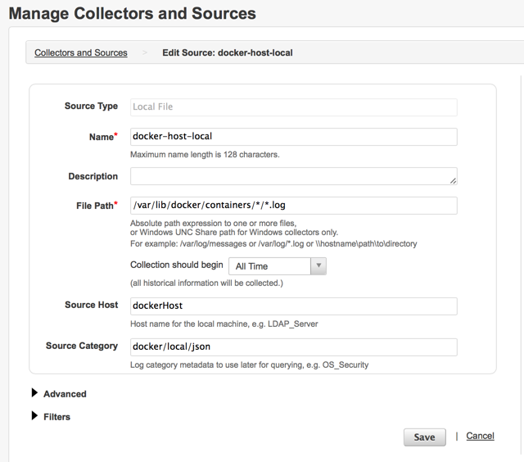Viewport: 524px width, 462px height.
Task: Click the File Path input field
Action: pyautogui.click(x=293, y=206)
